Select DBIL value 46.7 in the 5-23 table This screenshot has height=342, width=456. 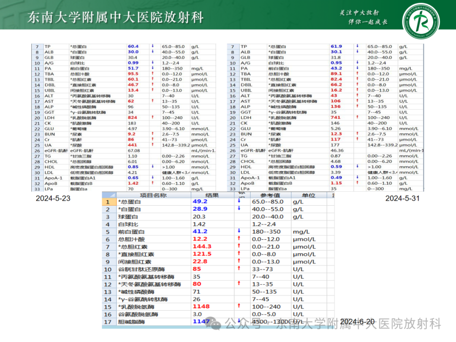(x=133, y=84)
